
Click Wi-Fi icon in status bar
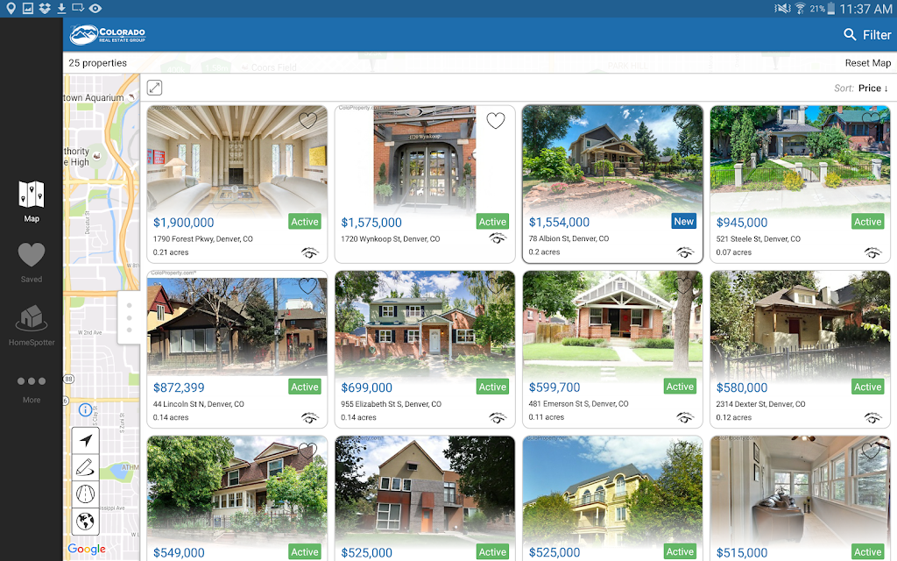point(800,9)
